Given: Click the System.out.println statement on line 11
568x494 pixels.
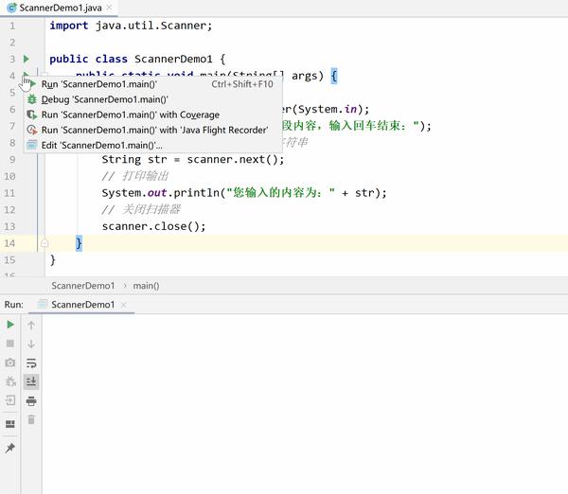Looking at the screenshot, I should pos(244,193).
